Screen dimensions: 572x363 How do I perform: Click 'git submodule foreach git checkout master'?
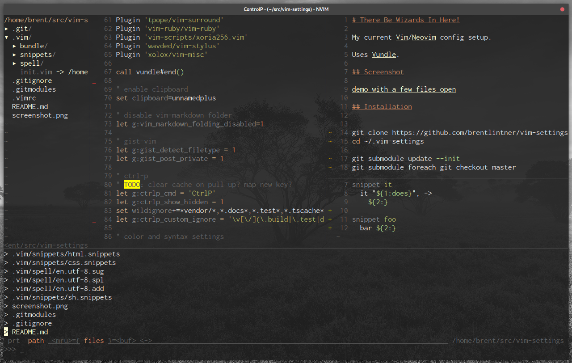pos(434,167)
